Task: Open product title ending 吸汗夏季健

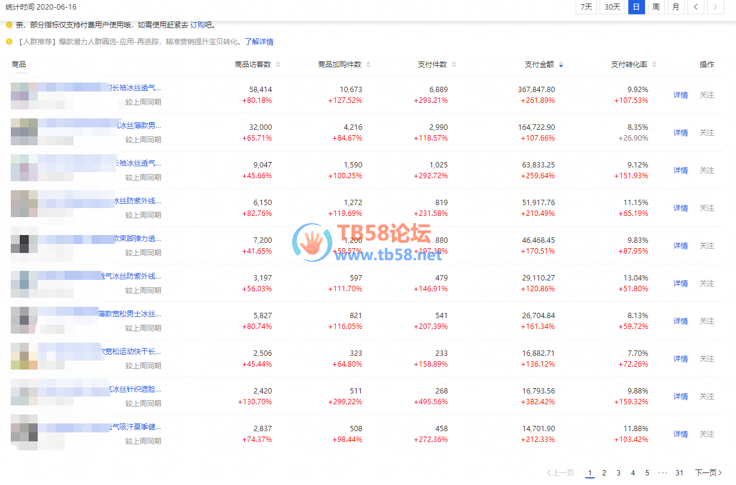Action: (x=135, y=427)
